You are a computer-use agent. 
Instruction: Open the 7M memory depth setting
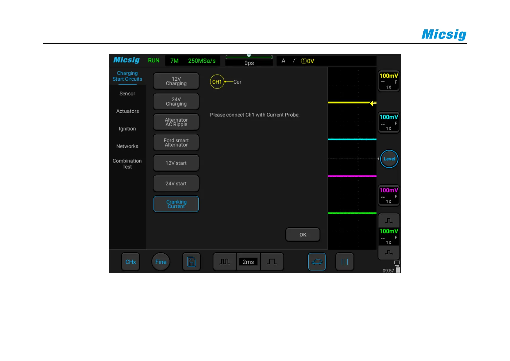[x=174, y=61]
